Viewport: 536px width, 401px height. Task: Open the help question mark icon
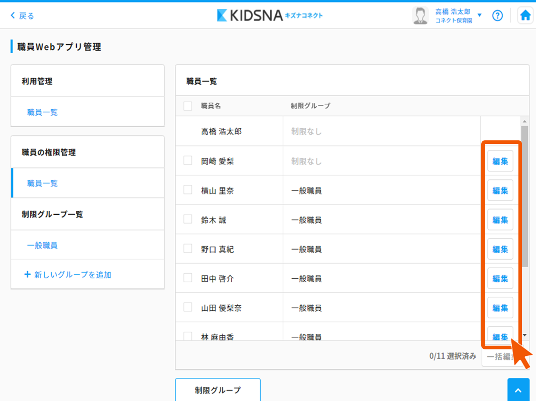point(497,16)
